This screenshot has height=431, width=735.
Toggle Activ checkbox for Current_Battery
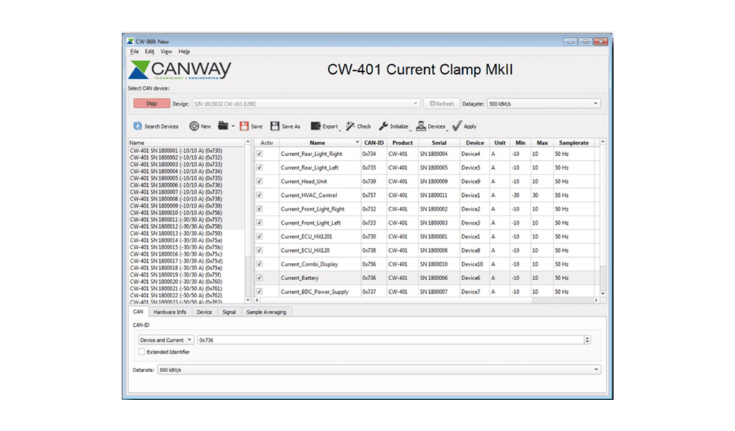[259, 278]
